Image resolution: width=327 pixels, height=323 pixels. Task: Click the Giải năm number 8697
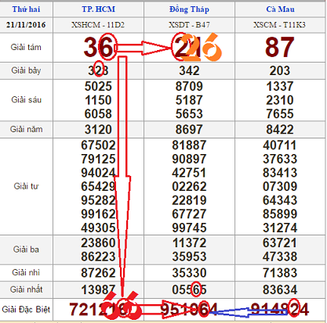pos(189,130)
